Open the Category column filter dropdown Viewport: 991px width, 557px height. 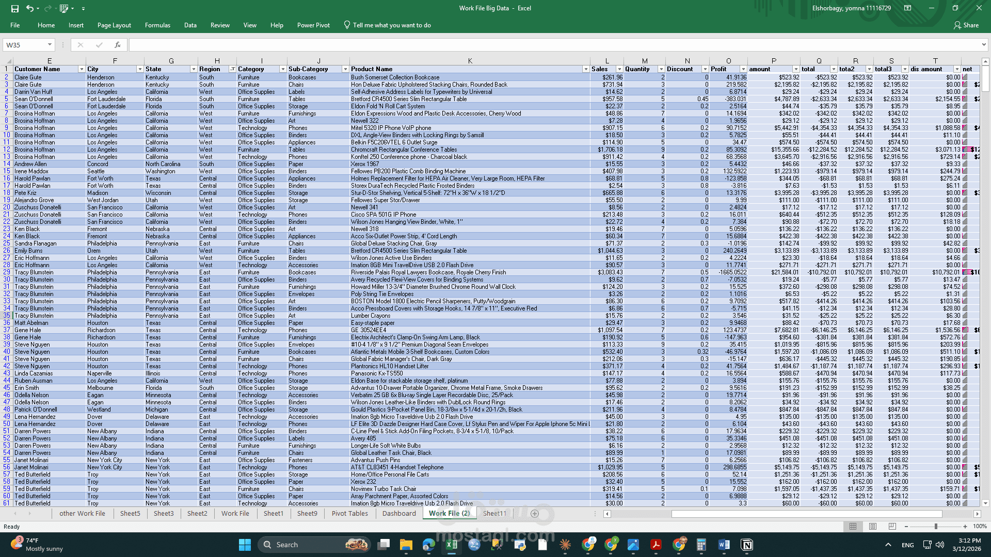[283, 69]
